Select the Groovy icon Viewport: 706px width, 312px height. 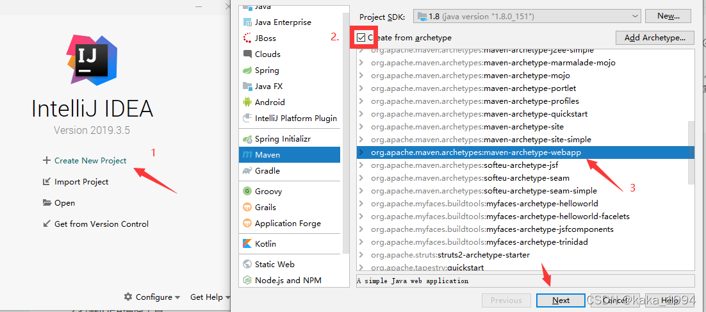(247, 192)
